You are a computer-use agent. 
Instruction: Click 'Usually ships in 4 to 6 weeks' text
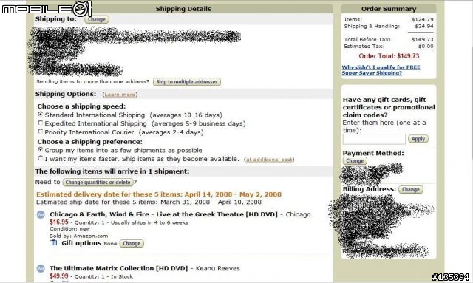[x=149, y=222]
